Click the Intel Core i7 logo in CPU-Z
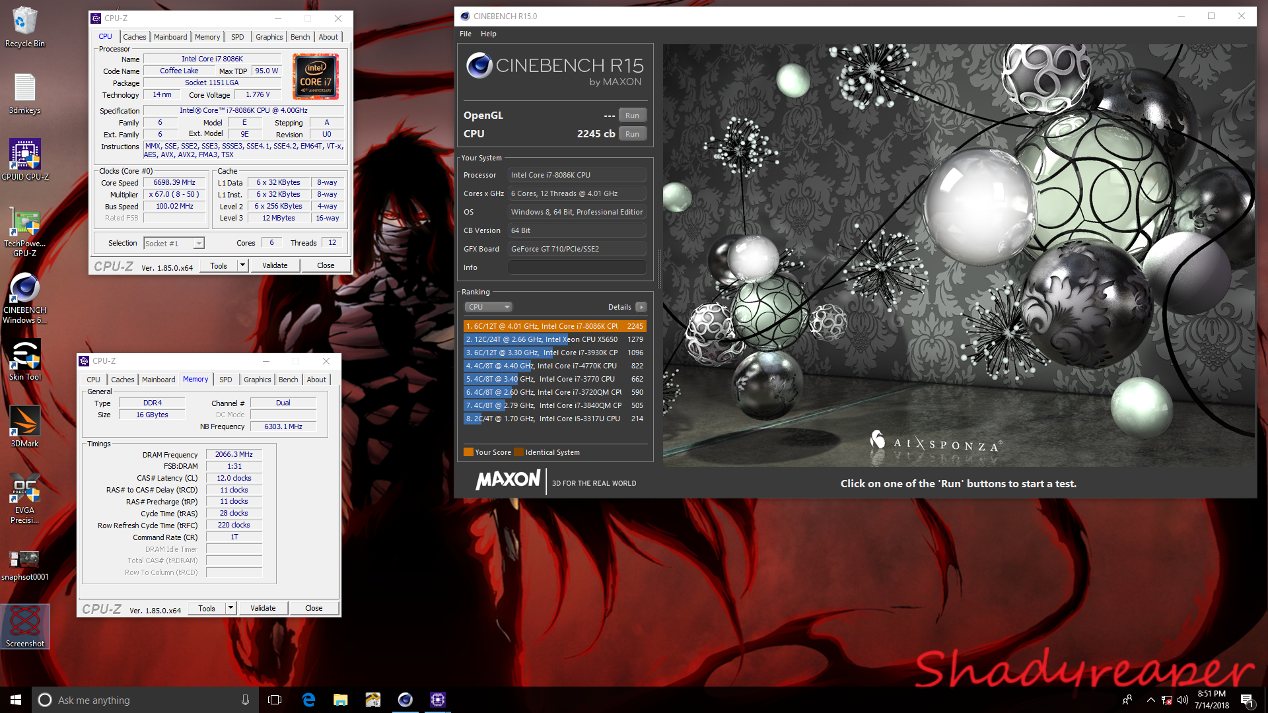This screenshot has height=713, width=1268. 316,76
